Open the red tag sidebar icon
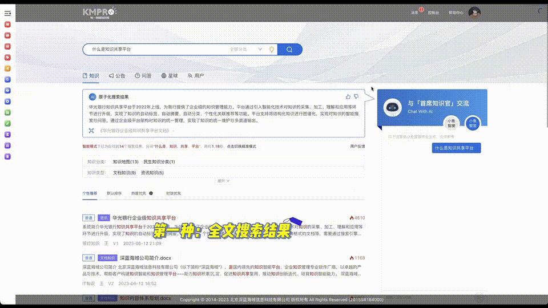This screenshot has width=548, height=308. pyautogui.click(x=7, y=57)
